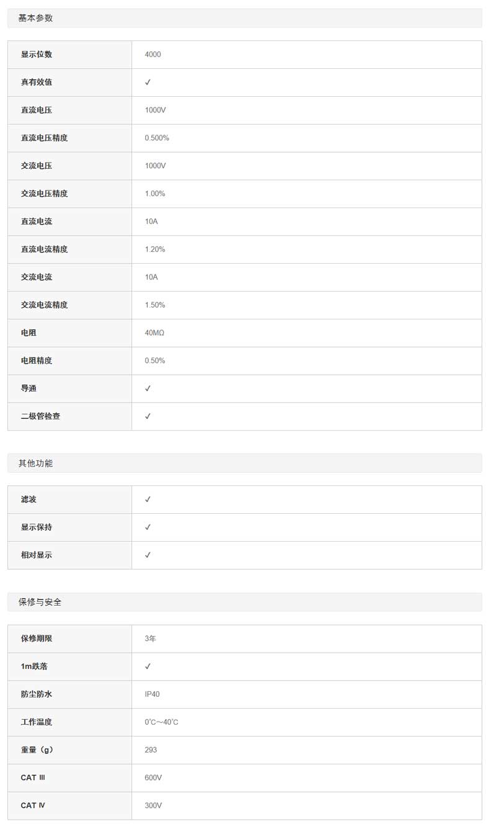The width and height of the screenshot is (490, 829).
Task: Select the weight value 293
Action: click(x=151, y=750)
